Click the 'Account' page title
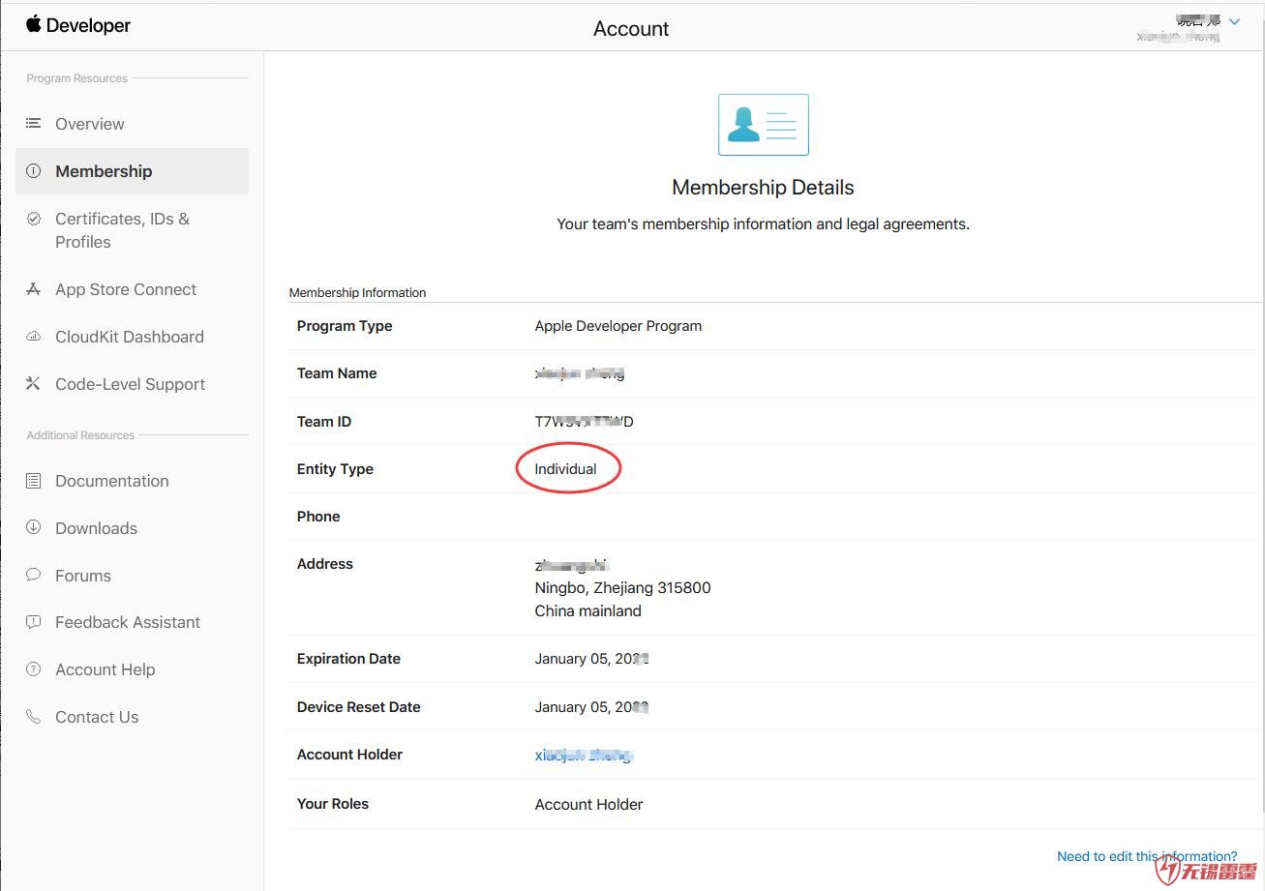 (632, 29)
